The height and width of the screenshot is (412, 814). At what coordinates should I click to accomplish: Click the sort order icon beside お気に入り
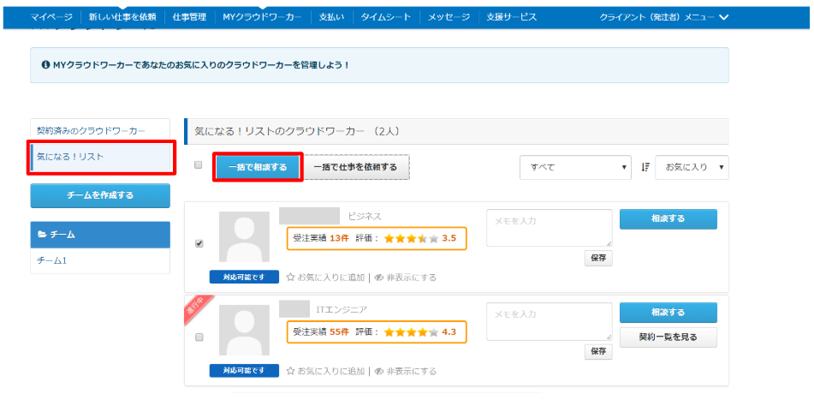[x=645, y=167]
